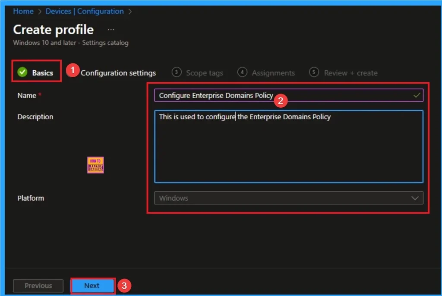This screenshot has width=442, height=296.
Task: Click the Next button
Action: pos(92,285)
